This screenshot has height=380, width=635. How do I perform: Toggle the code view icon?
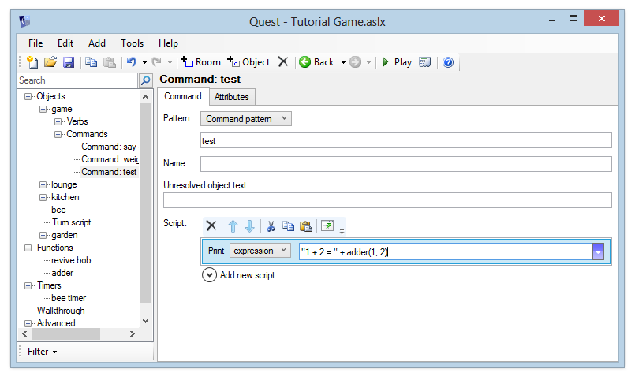[424, 62]
